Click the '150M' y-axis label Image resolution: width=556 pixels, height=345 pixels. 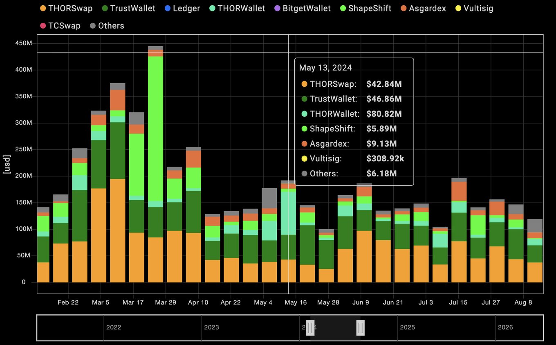[x=24, y=203]
